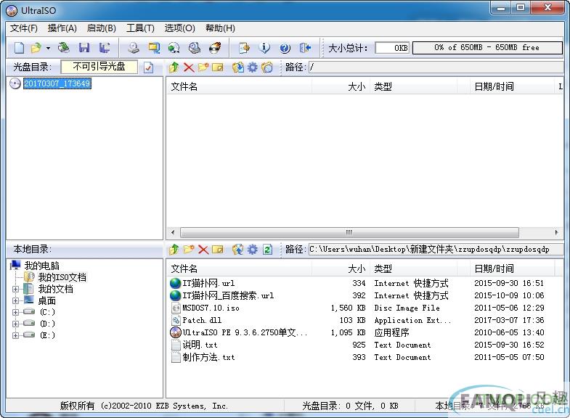570x418 pixels.
Task: Click the Save As toolbar icon
Action: [x=105, y=48]
